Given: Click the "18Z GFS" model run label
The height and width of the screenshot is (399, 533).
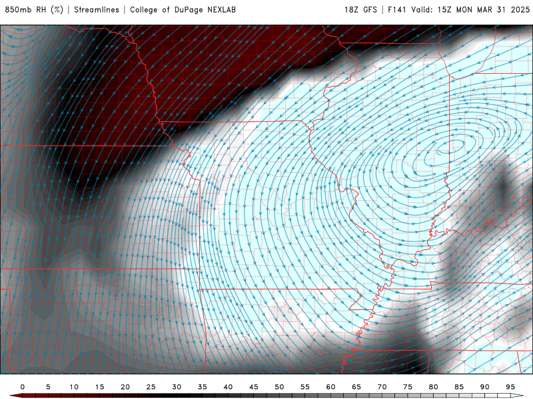Looking at the screenshot, I should click(x=360, y=9).
